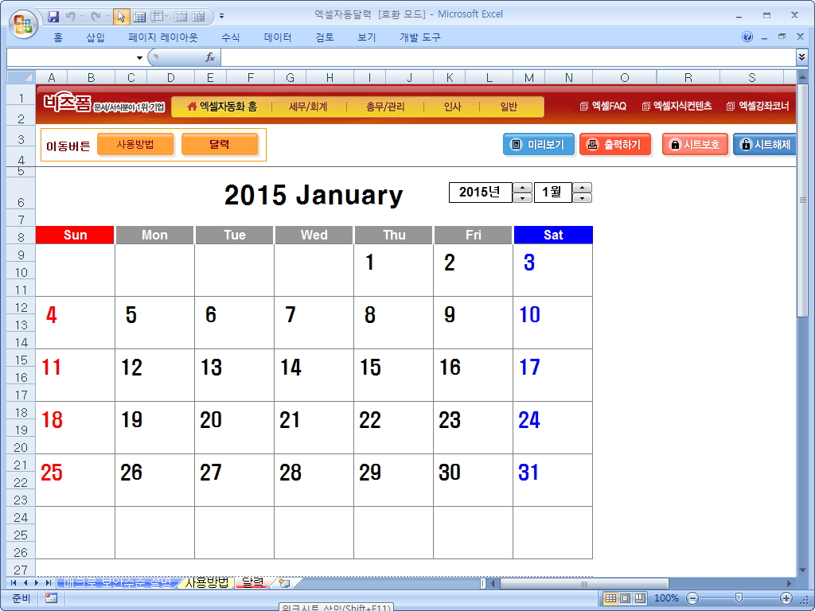This screenshot has height=611, width=815.
Task: Click the 인사 banner link
Action: 452,107
